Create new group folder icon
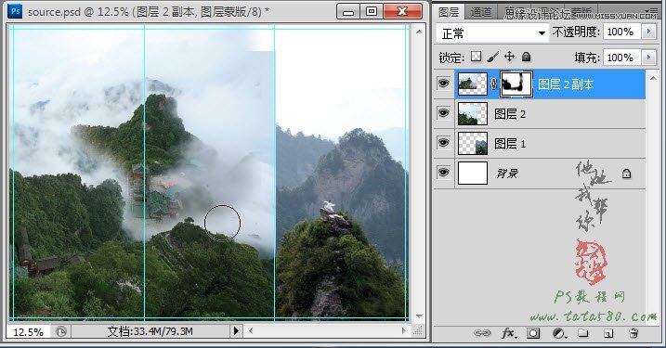The width and height of the screenshot is (666, 348). click(583, 333)
